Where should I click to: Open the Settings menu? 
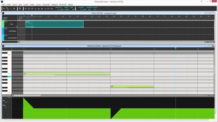54,5
